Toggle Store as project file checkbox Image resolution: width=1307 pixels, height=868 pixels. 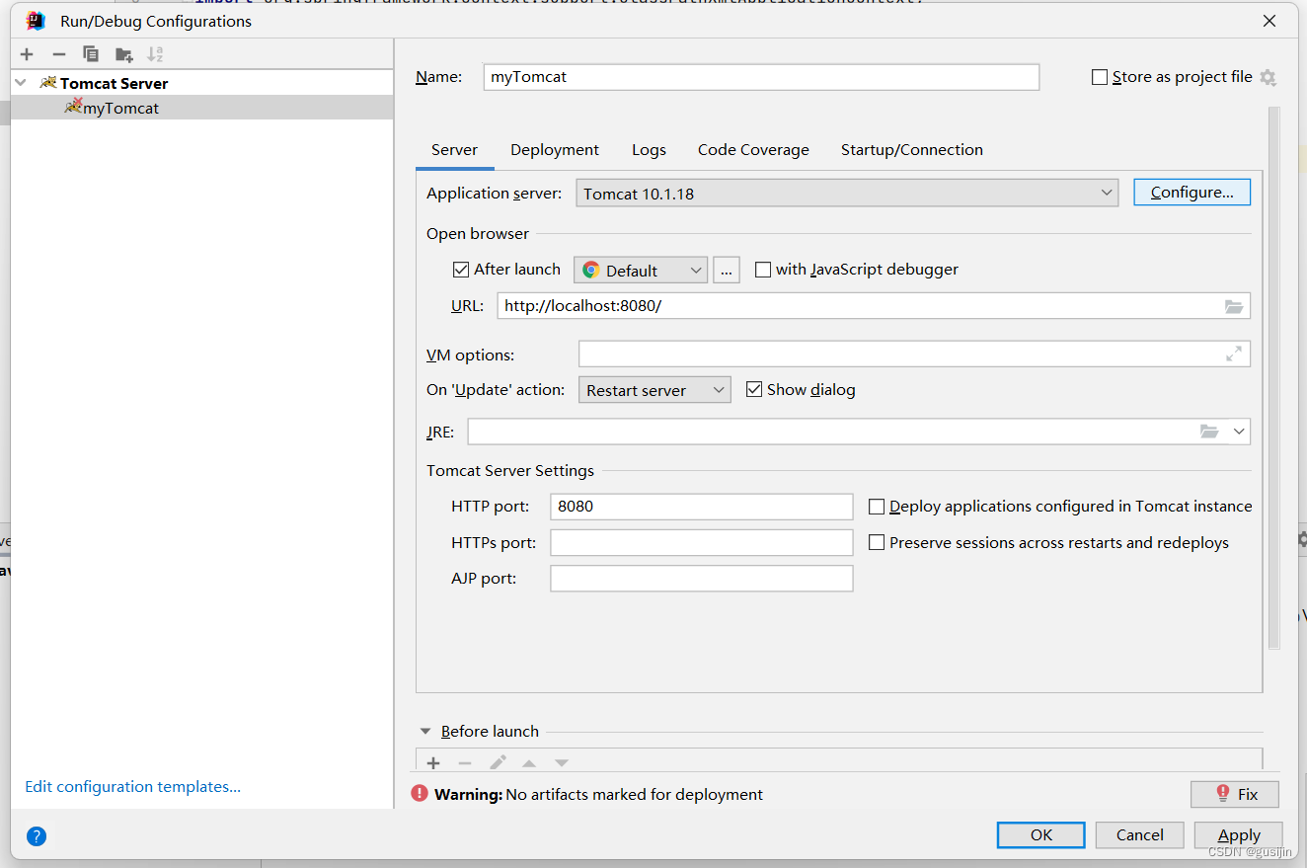(x=1100, y=77)
